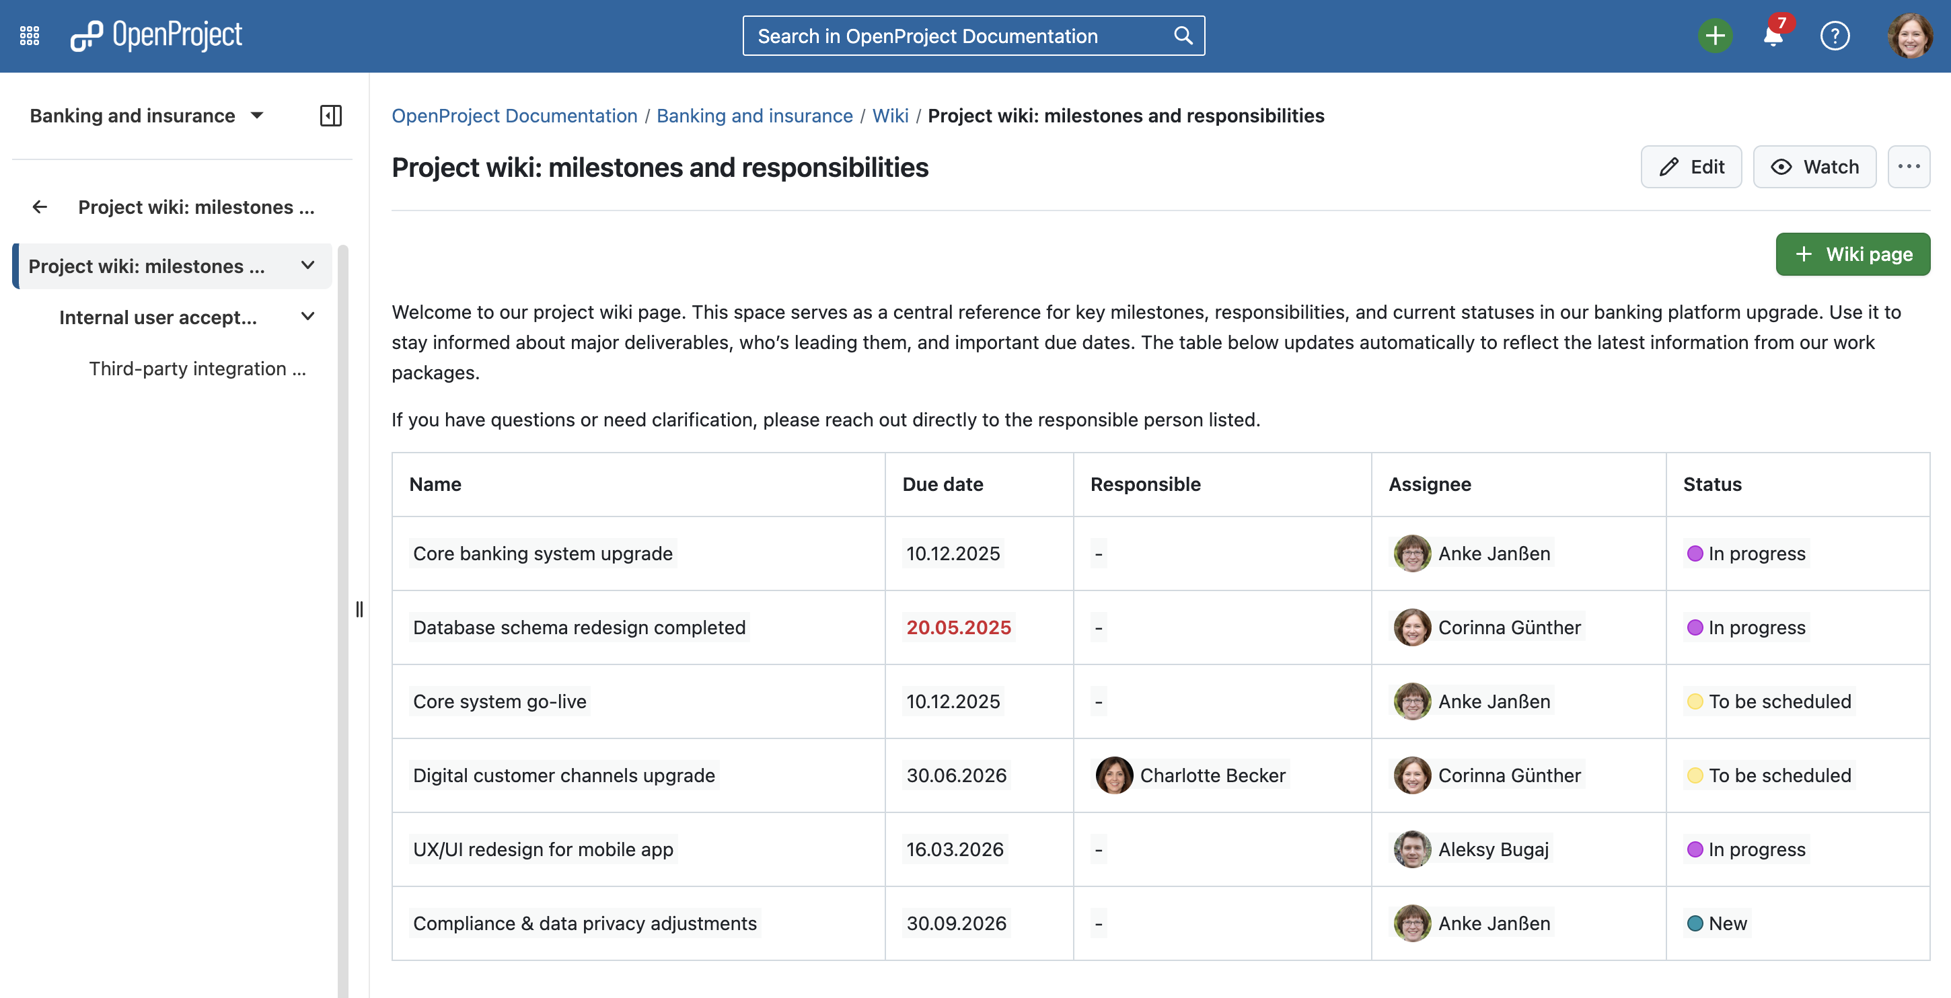Collapse the Project wiki milestones tree node
The image size is (1951, 998).
pyautogui.click(x=307, y=266)
